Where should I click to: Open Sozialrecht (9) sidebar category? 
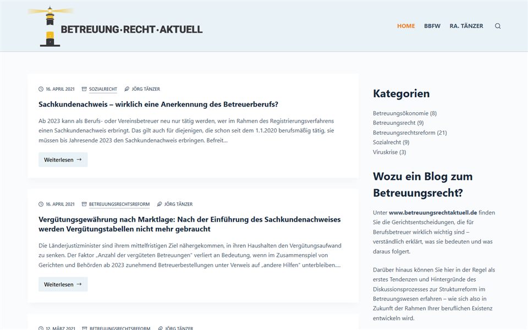[391, 142]
